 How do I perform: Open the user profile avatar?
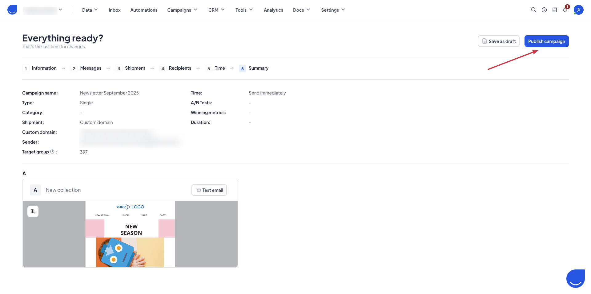pos(578,10)
